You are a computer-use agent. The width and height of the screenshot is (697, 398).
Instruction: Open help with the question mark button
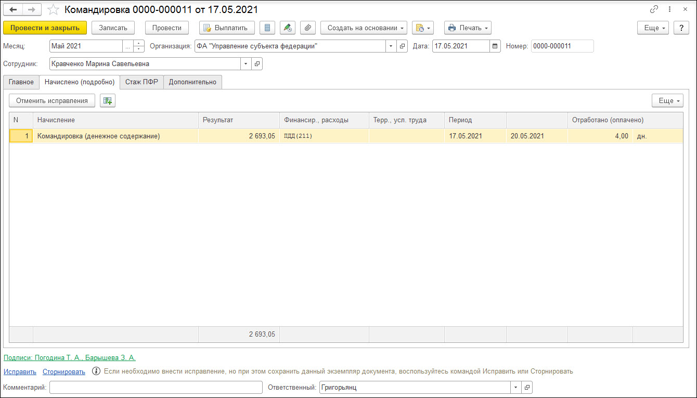point(681,28)
